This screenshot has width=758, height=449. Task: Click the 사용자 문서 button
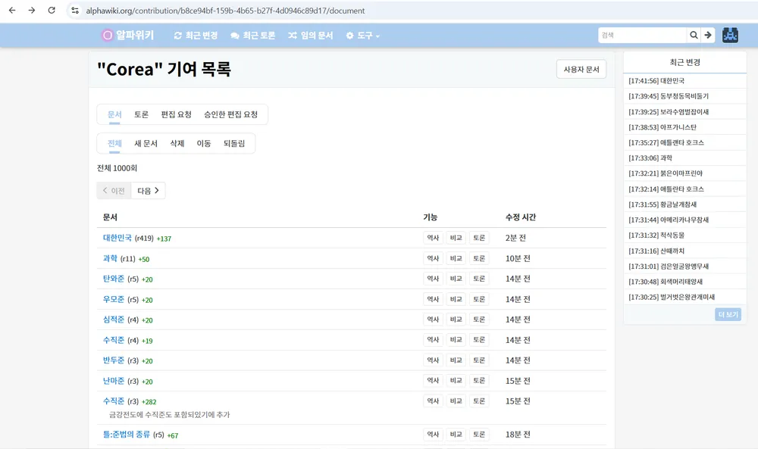[x=581, y=69]
